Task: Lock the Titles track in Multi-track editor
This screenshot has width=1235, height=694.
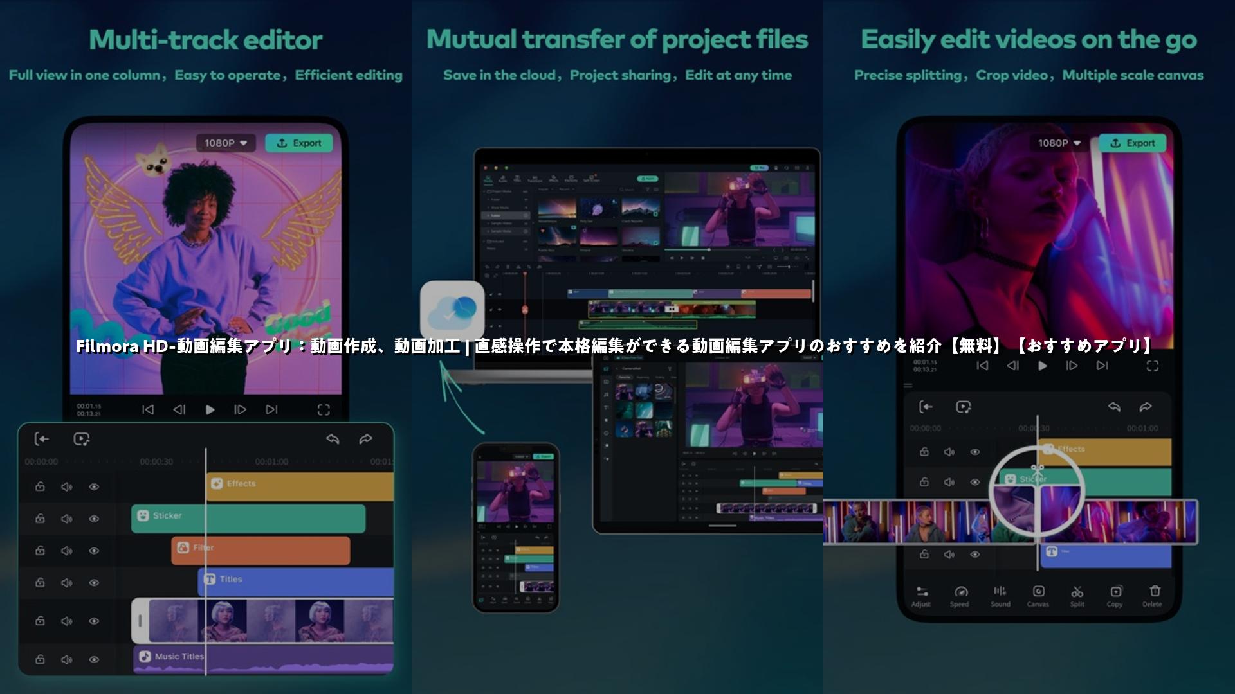Action: tap(40, 582)
